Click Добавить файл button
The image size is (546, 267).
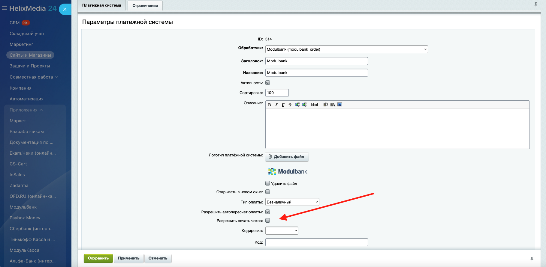pyautogui.click(x=287, y=156)
